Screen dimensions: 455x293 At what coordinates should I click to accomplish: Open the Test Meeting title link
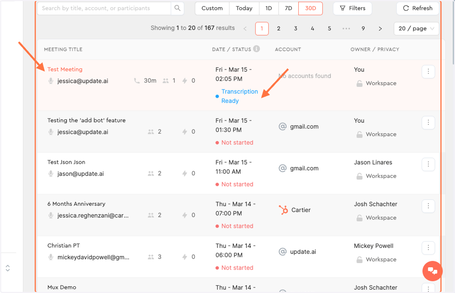[65, 69]
